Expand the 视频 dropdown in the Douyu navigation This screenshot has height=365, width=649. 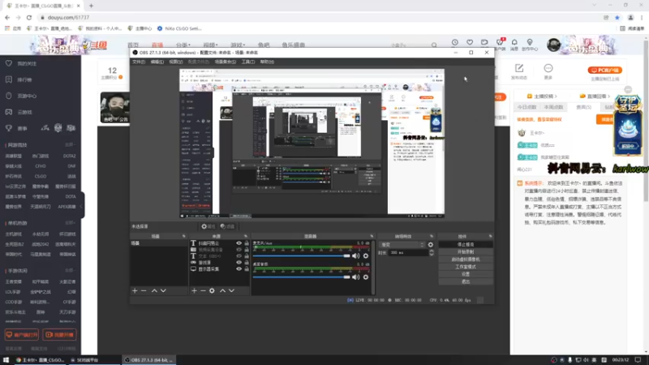(x=210, y=45)
